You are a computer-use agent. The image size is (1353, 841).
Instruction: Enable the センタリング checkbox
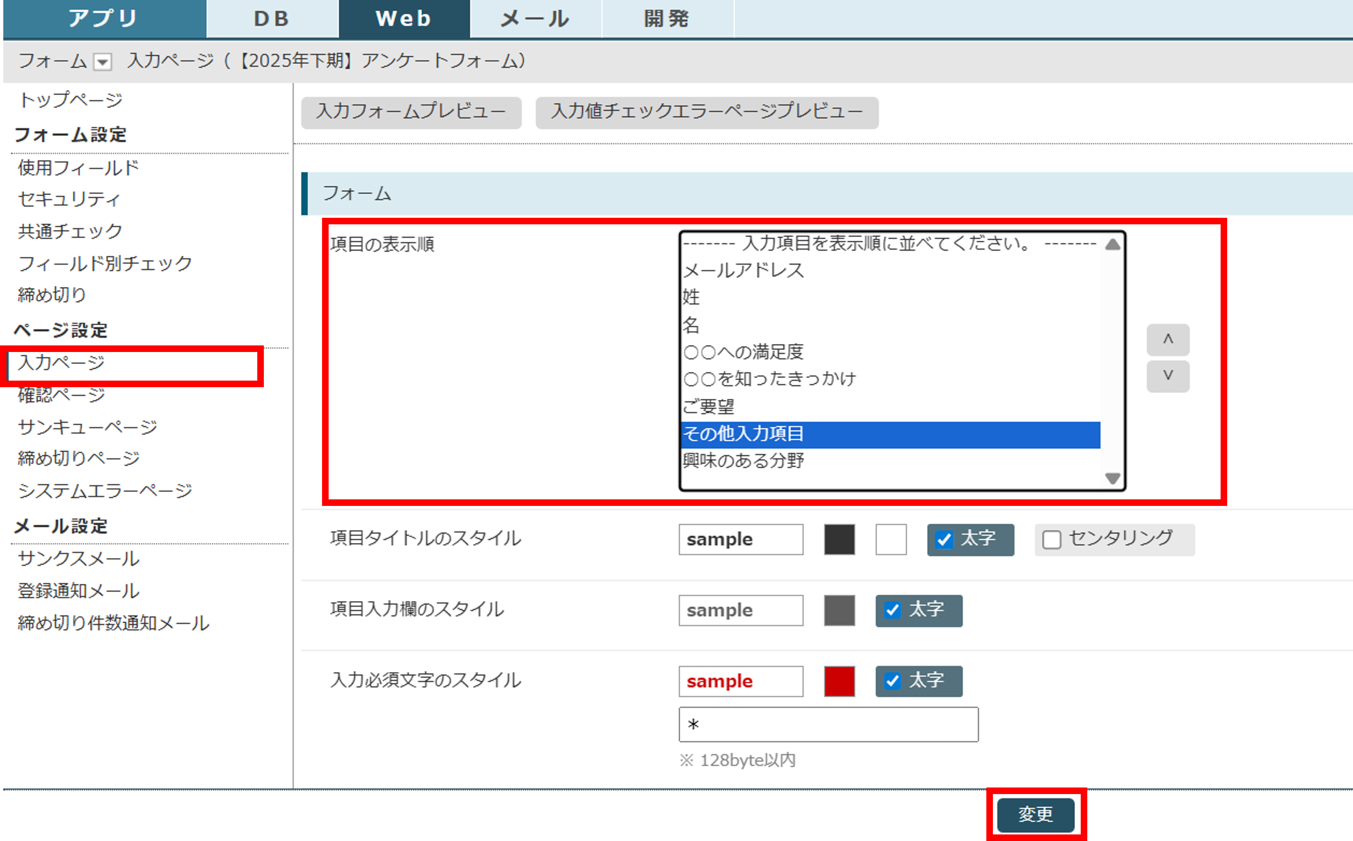[1051, 539]
